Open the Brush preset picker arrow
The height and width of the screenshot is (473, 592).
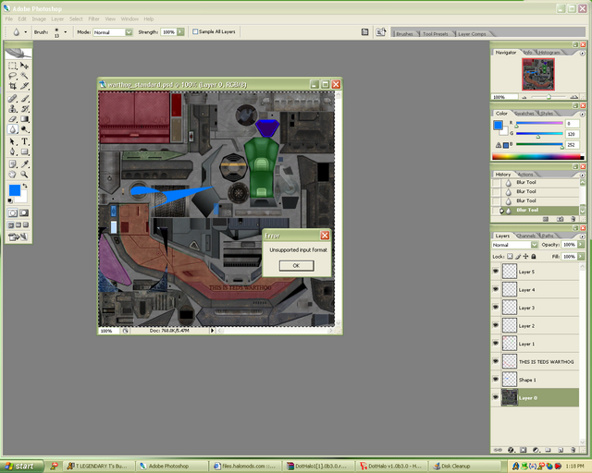click(66, 32)
